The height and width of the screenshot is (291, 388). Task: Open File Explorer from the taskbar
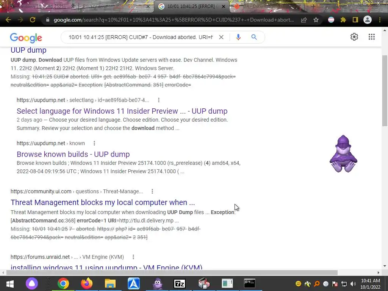(110, 283)
